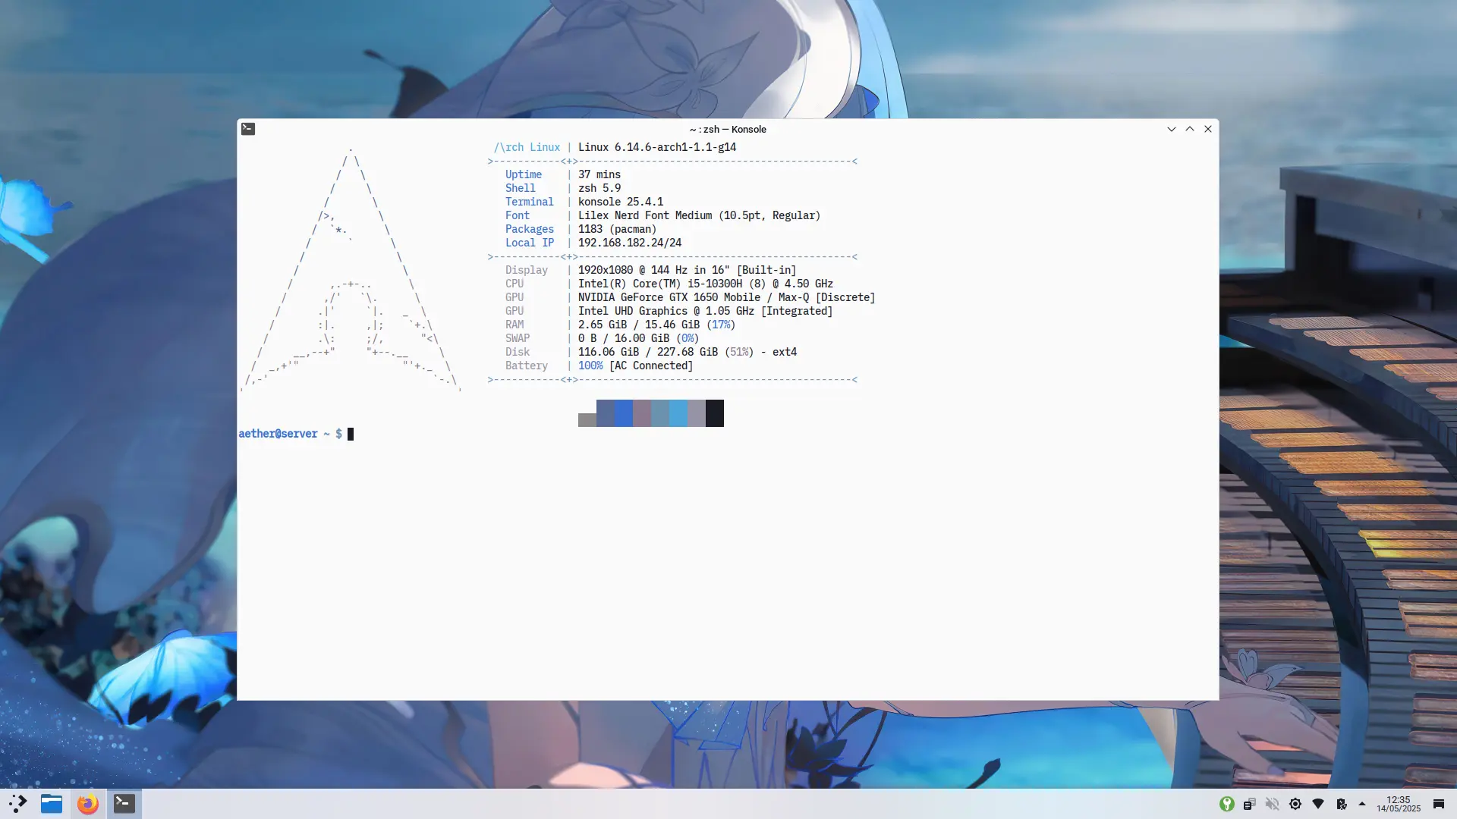Open the Konsole window menu icon in title bar
Screen dimensions: 1457x819
click(x=248, y=129)
